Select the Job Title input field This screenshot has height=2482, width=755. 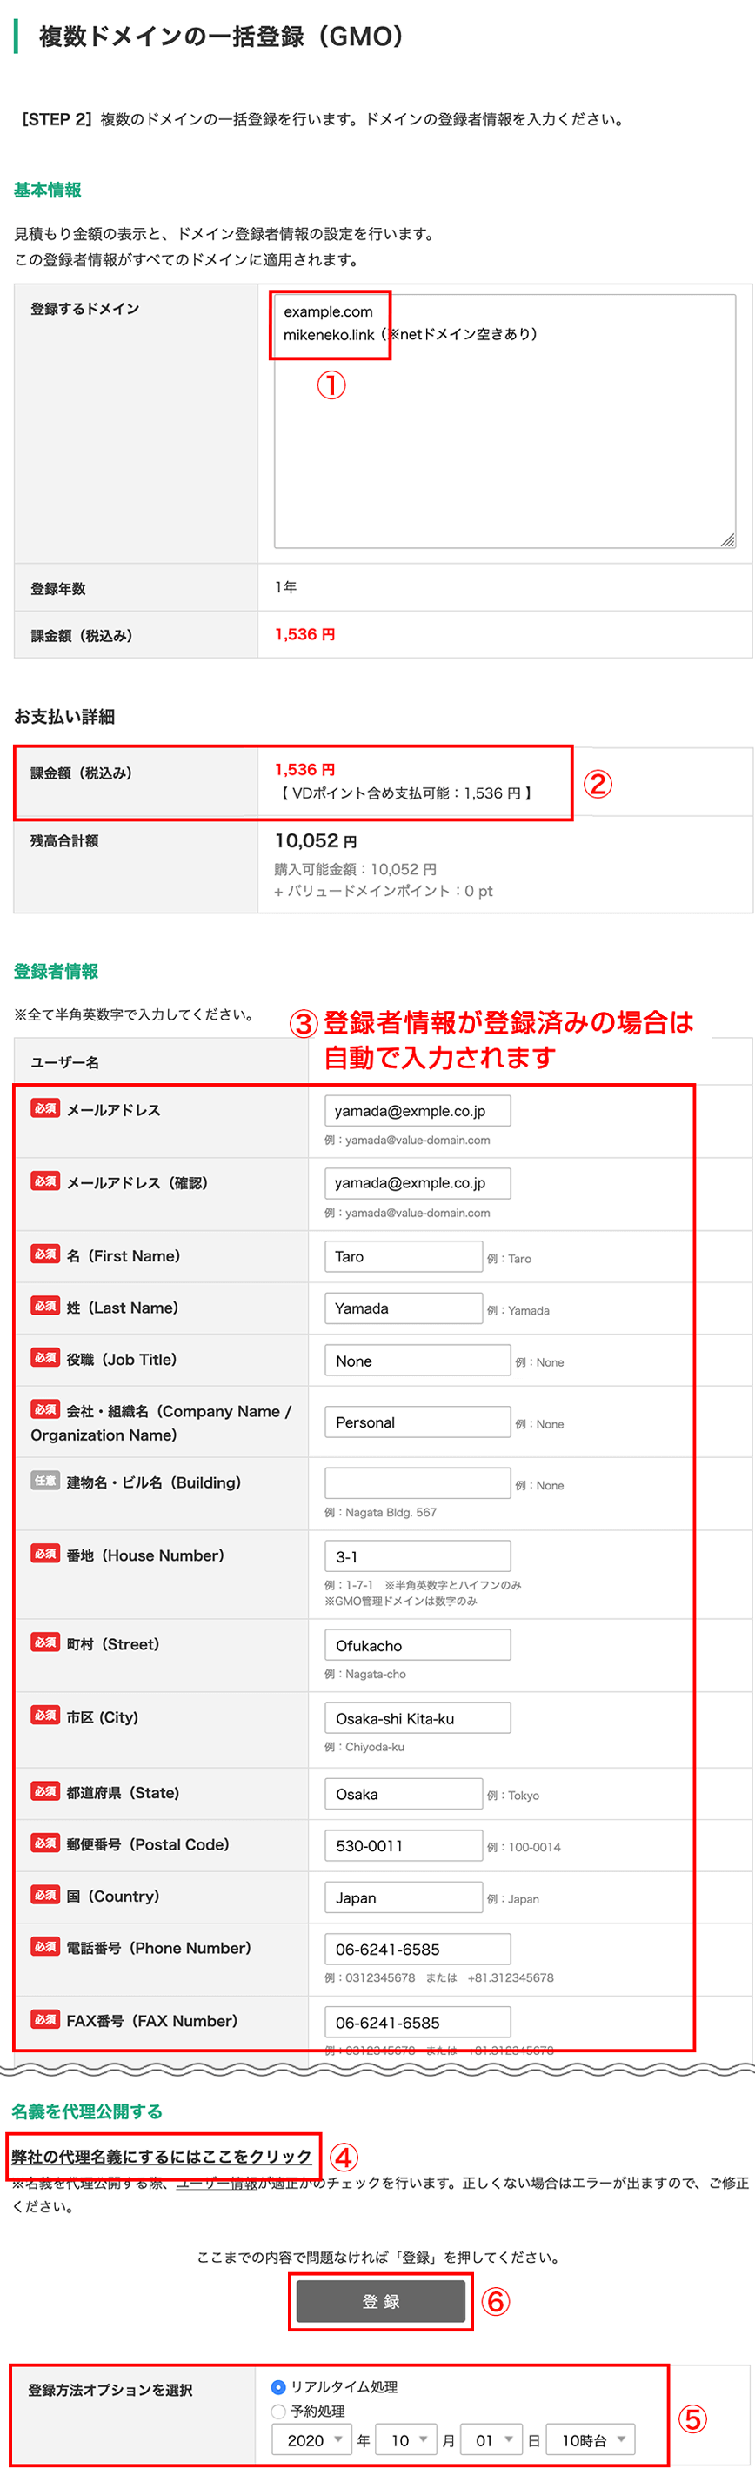tap(417, 1361)
